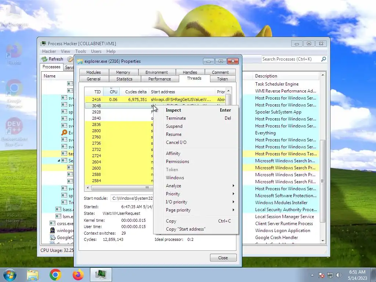Collapse the SearchIndexer process tree node
The image size is (376, 282).
[x=59, y=161]
